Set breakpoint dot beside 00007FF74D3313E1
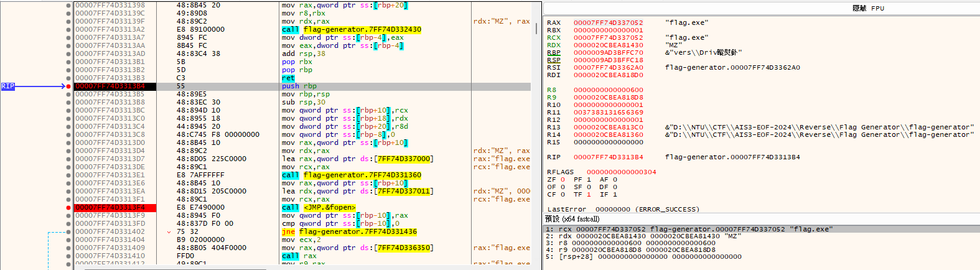Screen dimensions: 980x270 point(68,175)
